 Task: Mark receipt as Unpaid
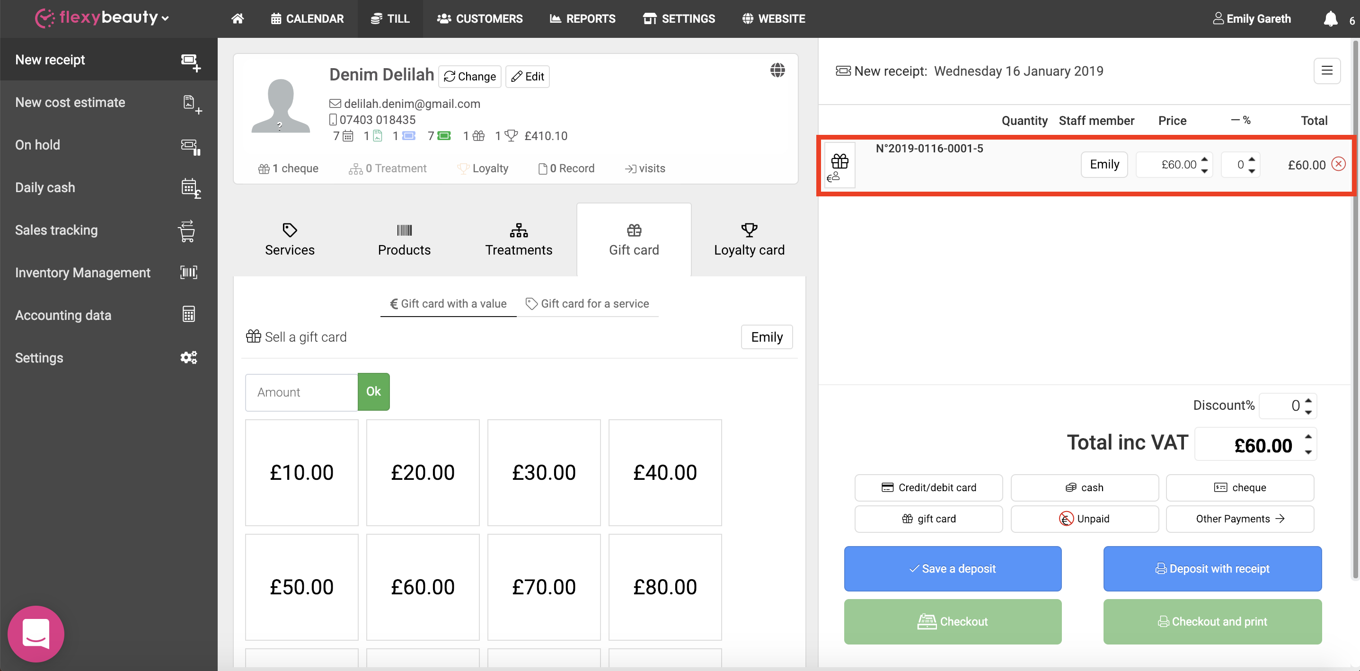click(1085, 519)
